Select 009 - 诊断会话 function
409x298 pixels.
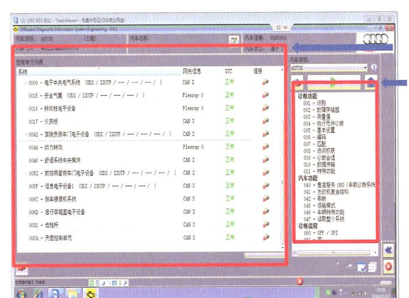319,157
